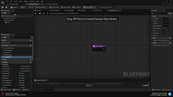
Task: Click the Find toolbar button
Action: 31,7
